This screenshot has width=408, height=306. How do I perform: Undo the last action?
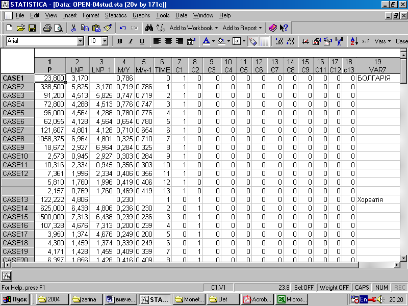click(123, 28)
